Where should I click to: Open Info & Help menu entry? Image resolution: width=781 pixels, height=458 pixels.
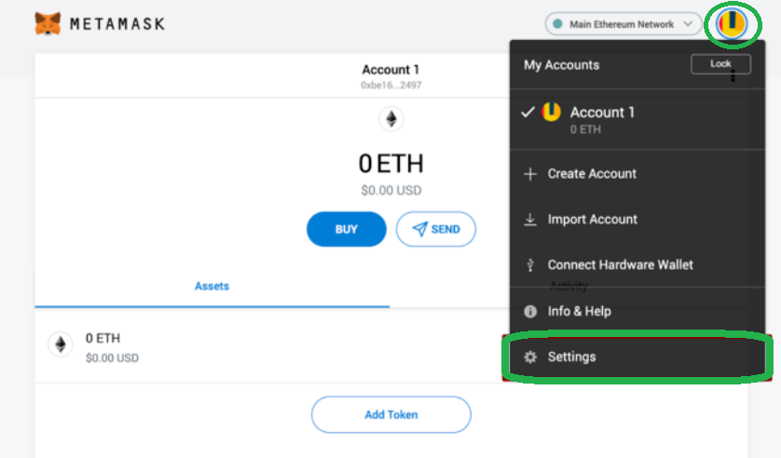[x=637, y=311]
